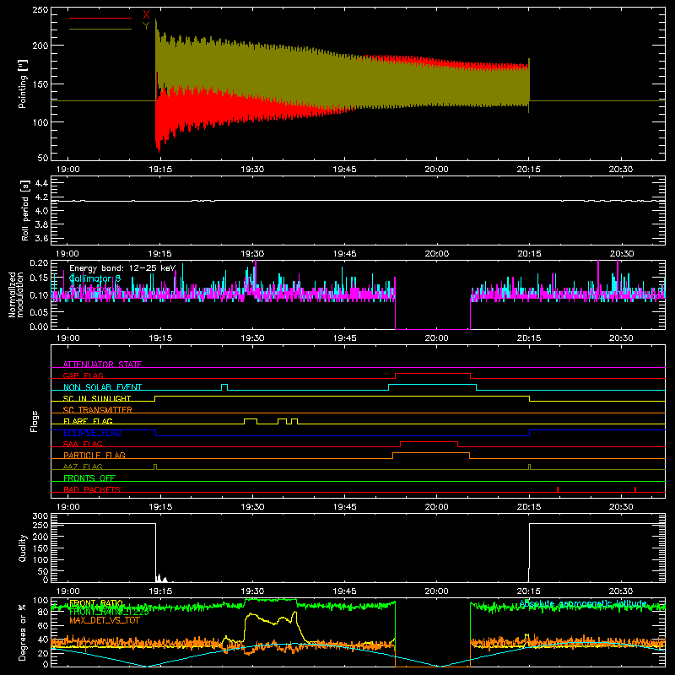Click the 19:30 tick label under the Roll period plot
The width and height of the screenshot is (675, 675).
[252, 254]
